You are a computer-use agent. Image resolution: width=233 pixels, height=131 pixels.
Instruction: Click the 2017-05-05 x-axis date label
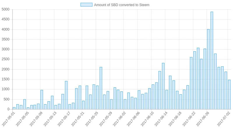point(22,119)
